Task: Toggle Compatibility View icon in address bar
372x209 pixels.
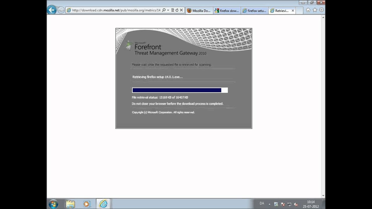Action: (173, 10)
